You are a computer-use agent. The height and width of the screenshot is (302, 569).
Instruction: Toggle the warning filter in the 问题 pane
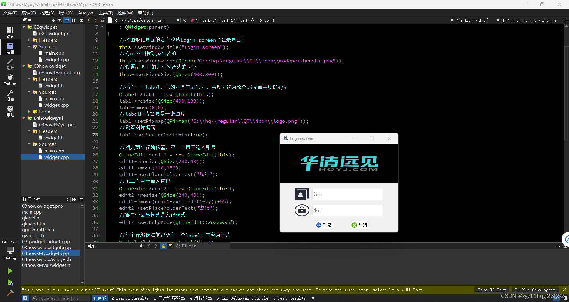pyautogui.click(x=163, y=246)
